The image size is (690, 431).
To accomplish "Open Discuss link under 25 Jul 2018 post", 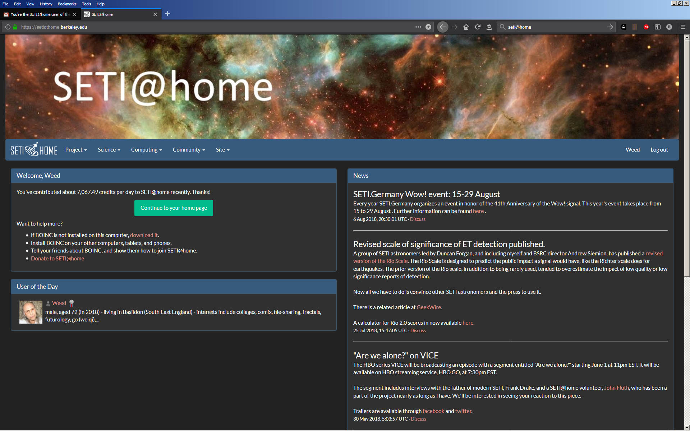I will [418, 330].
